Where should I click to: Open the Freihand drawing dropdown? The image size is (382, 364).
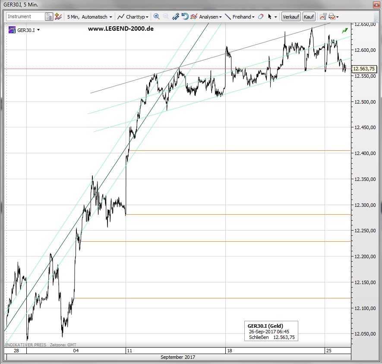pos(253,17)
